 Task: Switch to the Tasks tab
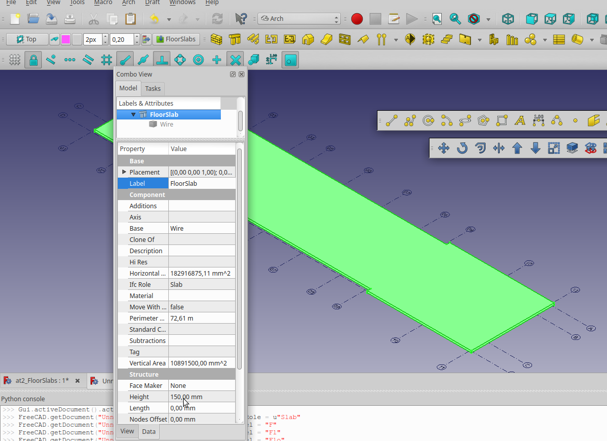click(x=153, y=88)
